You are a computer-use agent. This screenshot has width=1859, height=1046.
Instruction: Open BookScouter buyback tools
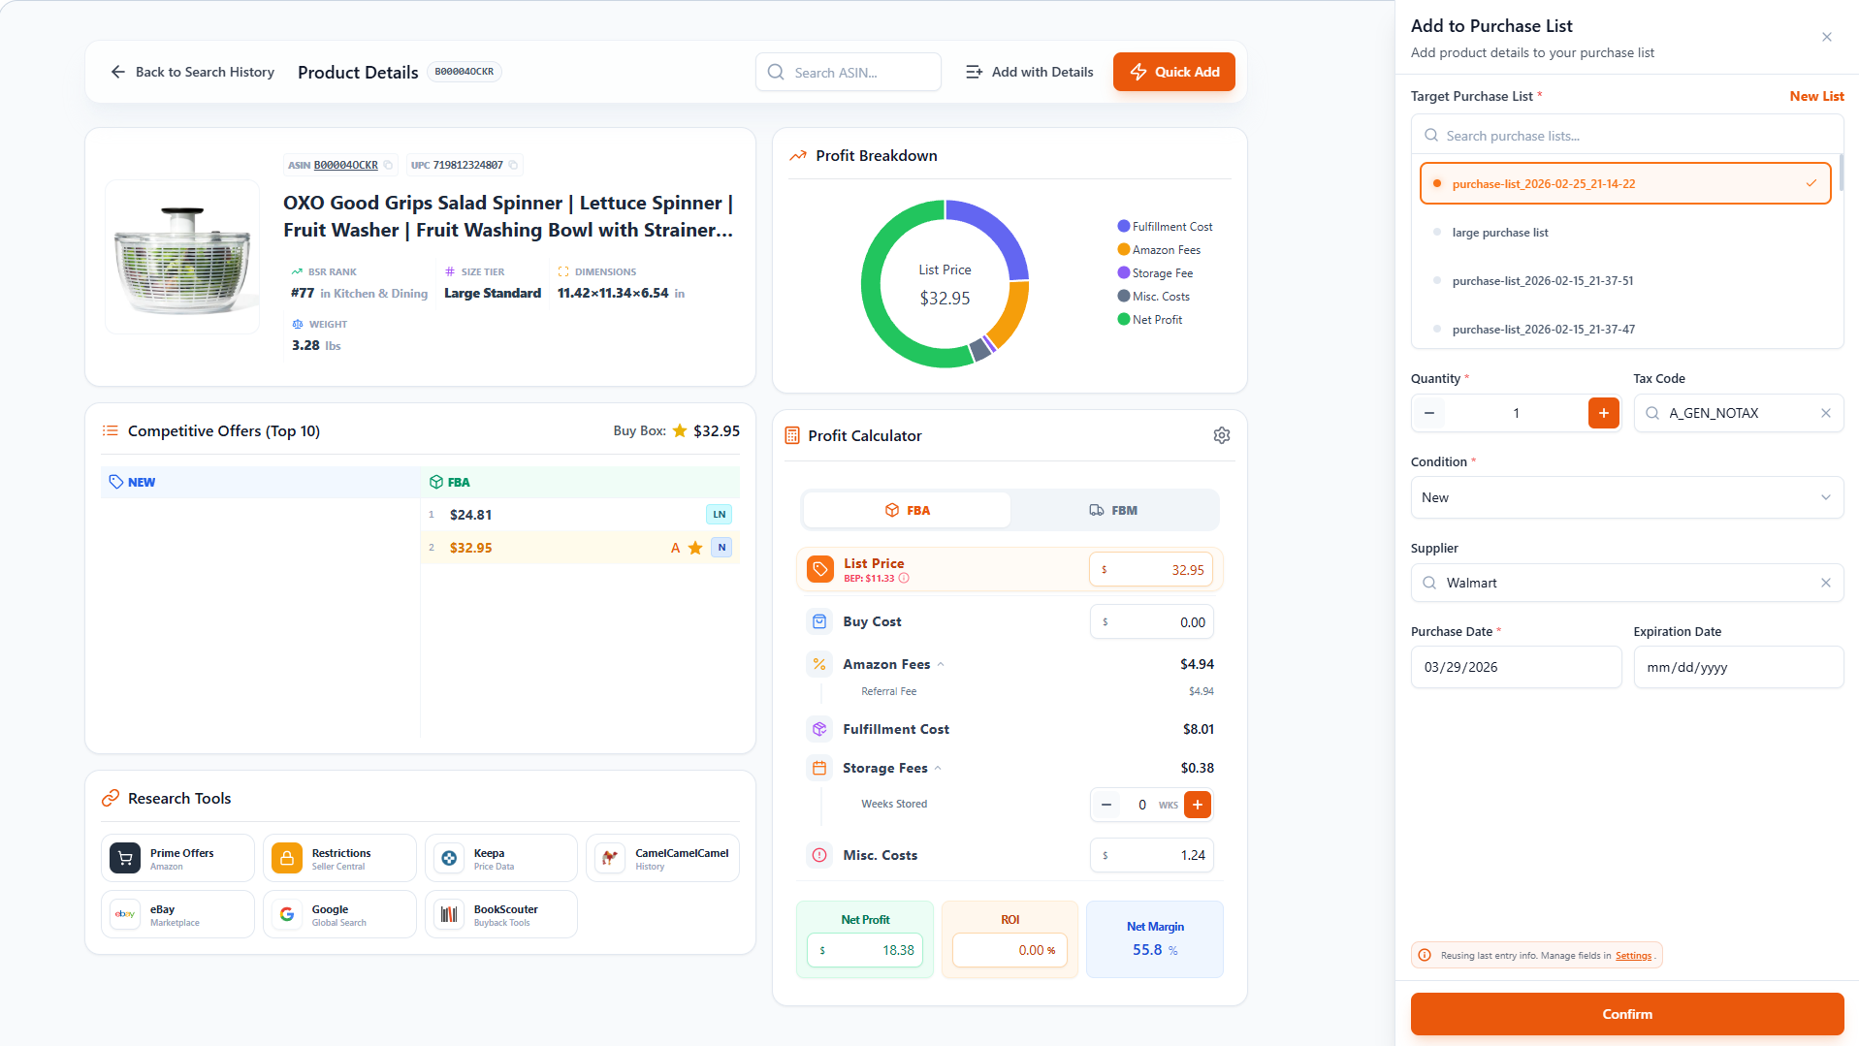click(x=500, y=915)
